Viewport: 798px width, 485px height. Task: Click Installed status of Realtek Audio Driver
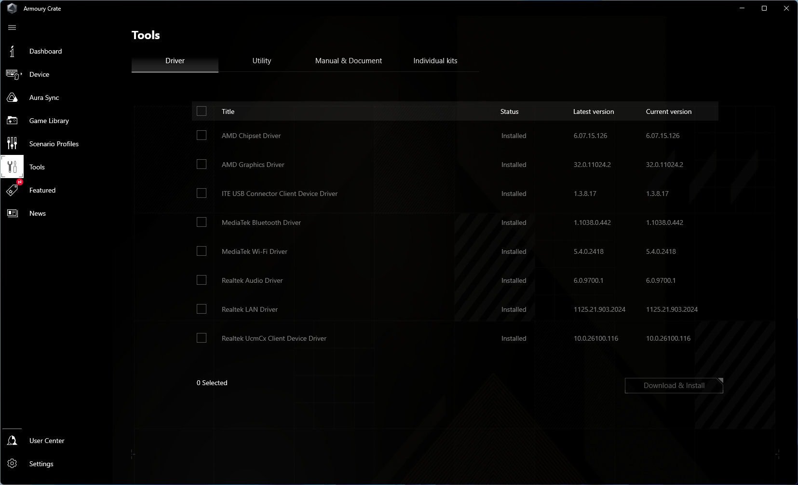[514, 280]
